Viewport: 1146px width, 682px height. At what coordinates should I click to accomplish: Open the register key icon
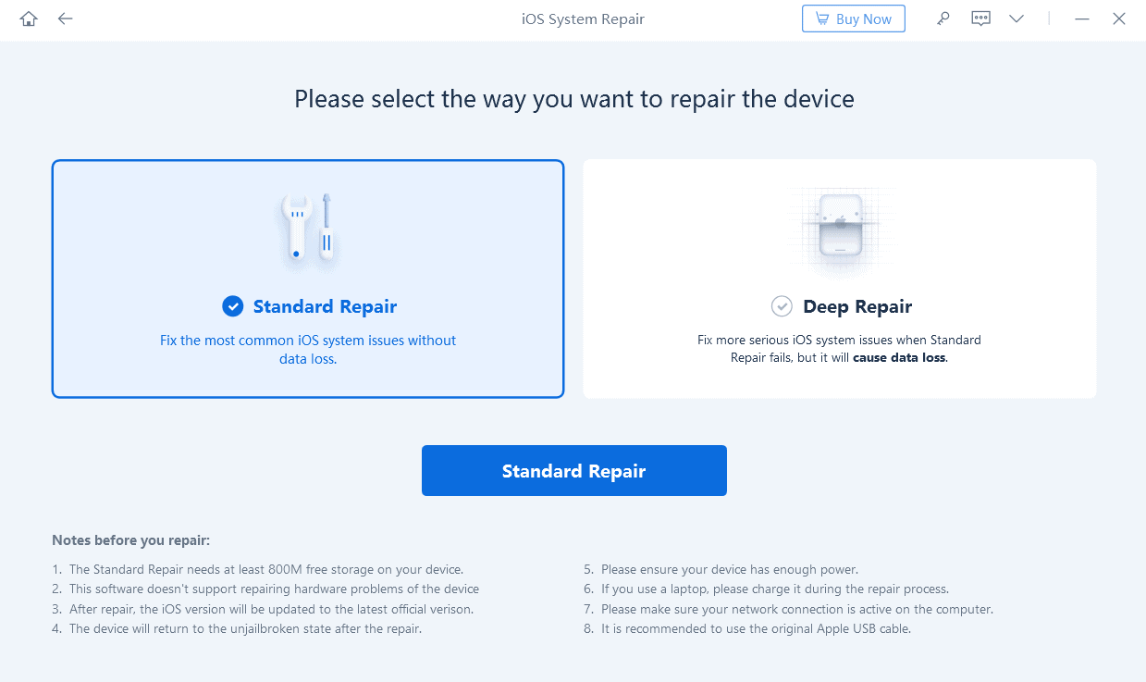pyautogui.click(x=943, y=19)
